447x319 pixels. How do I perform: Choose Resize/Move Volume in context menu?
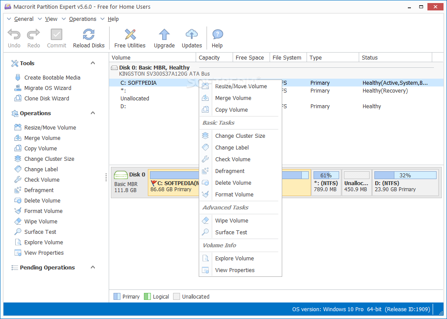pos(240,86)
